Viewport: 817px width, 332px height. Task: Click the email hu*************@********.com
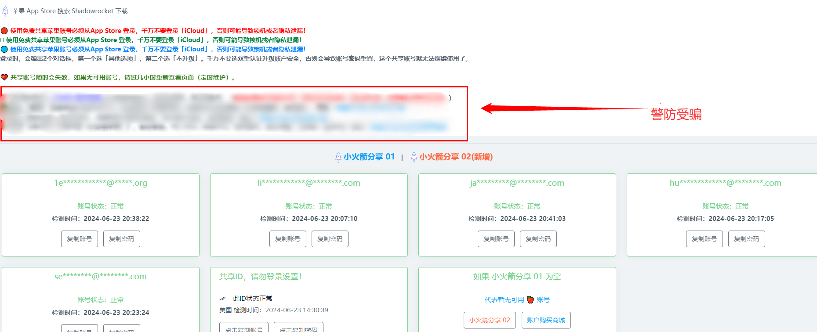click(726, 183)
